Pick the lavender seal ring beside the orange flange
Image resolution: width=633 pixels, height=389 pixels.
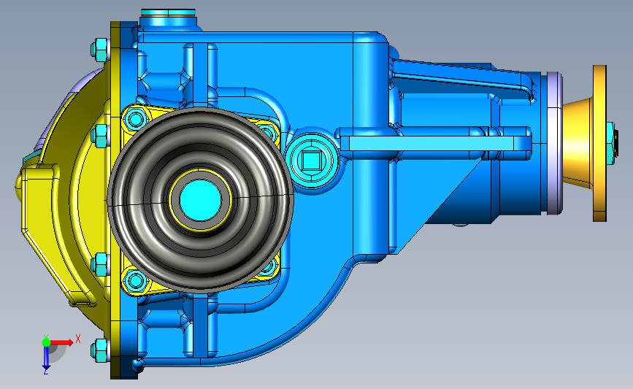click(554, 143)
